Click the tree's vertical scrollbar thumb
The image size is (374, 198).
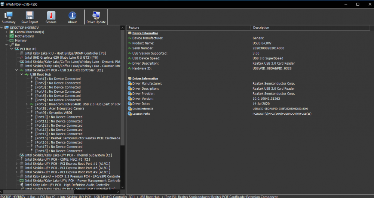tap(122, 87)
